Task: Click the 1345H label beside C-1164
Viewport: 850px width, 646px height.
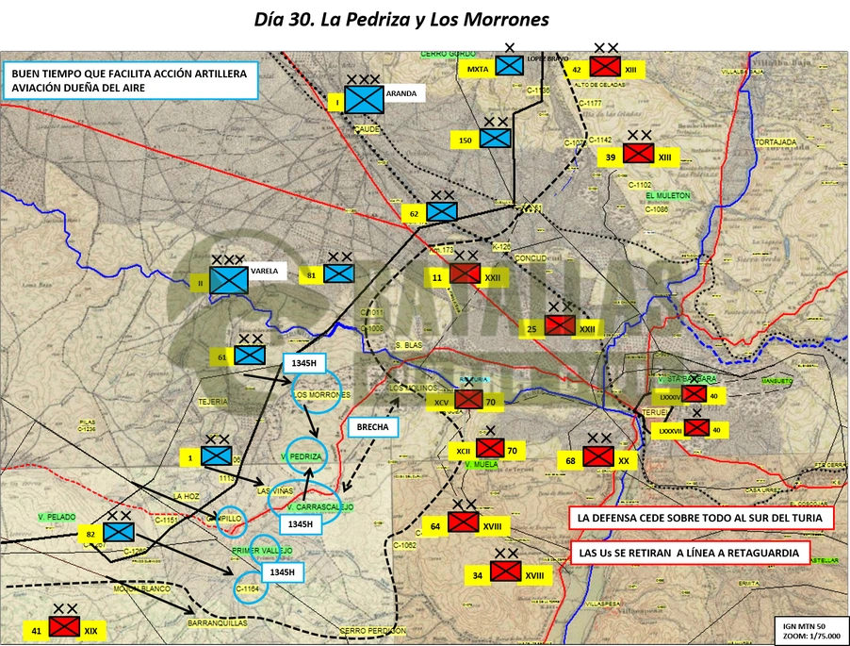Action: coord(283,572)
